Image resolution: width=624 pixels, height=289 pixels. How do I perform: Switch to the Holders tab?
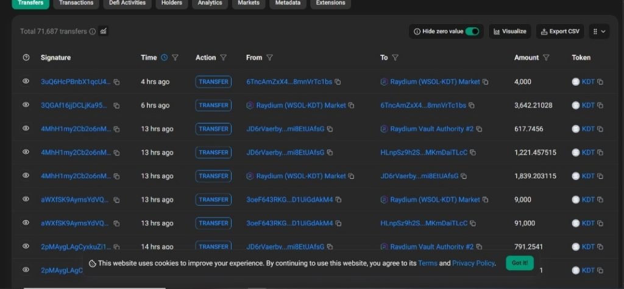[x=171, y=3]
